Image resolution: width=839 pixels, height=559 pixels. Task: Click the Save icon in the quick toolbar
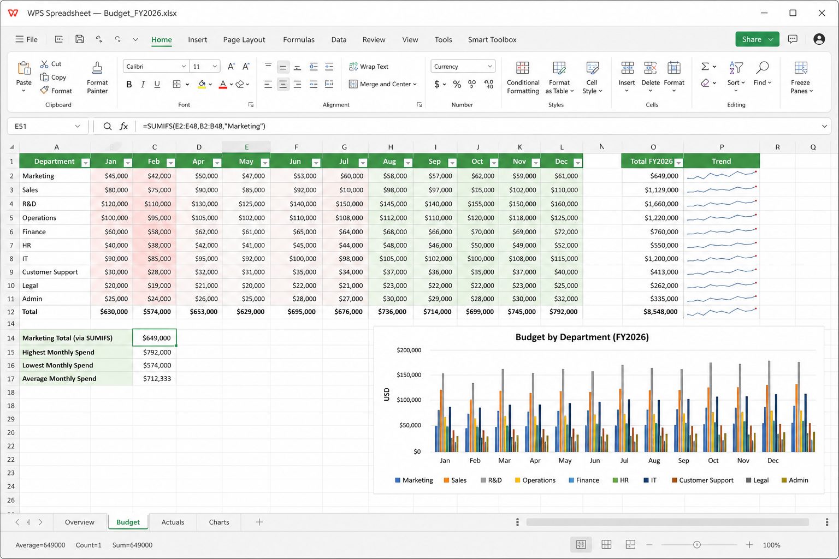(x=80, y=39)
